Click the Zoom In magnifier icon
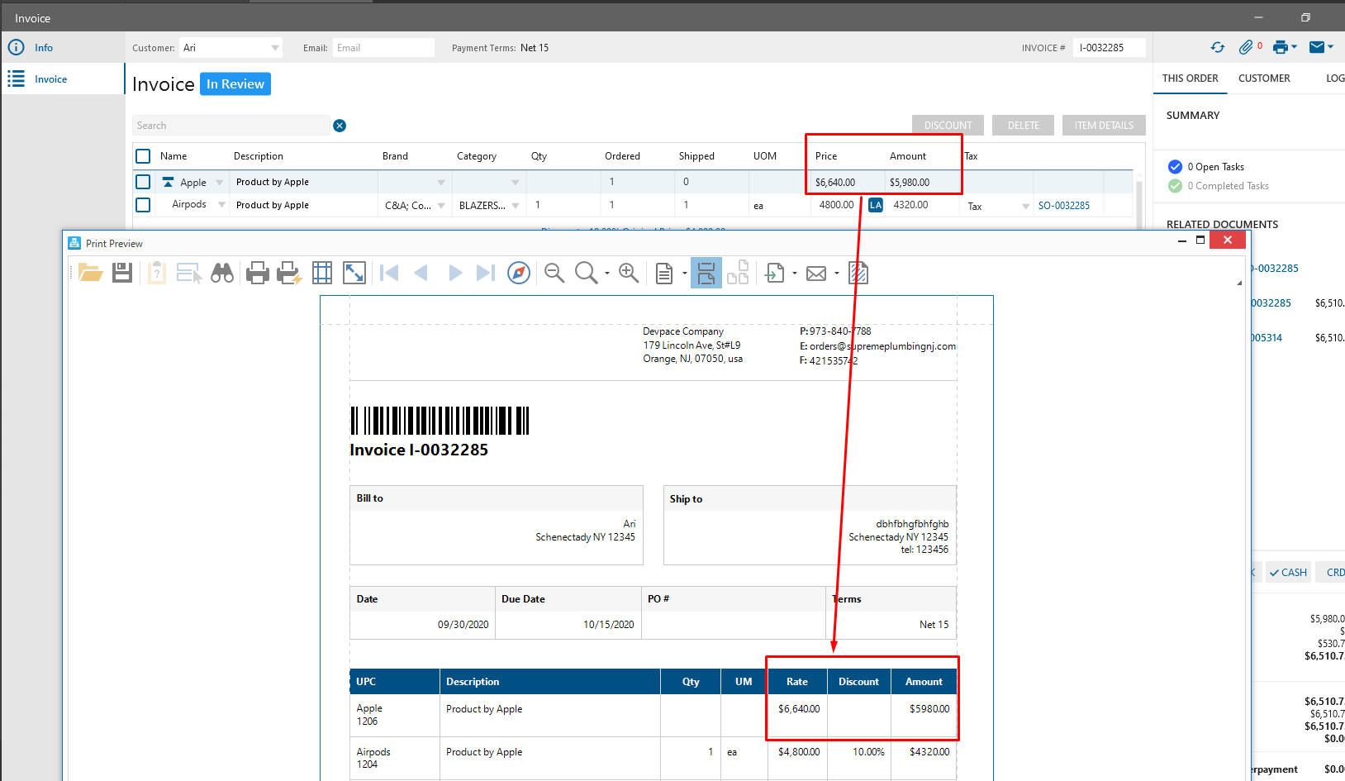Image resolution: width=1345 pixels, height=781 pixels. (x=629, y=273)
